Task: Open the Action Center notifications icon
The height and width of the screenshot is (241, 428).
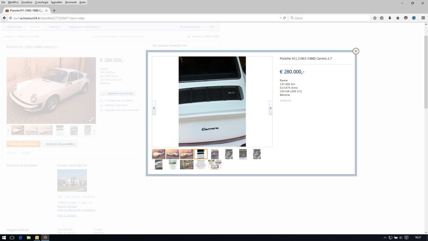Action: pyautogui.click(x=406, y=238)
